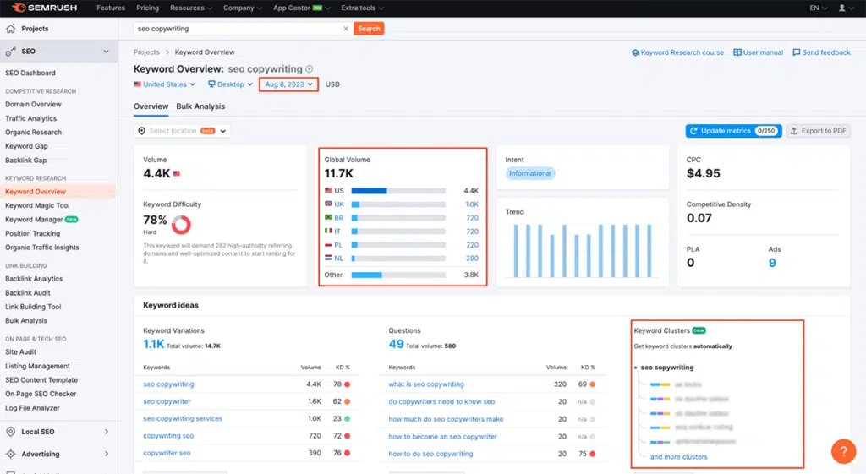The height and width of the screenshot is (474, 866).
Task: Open the App Center dropdown
Action: pyautogui.click(x=302, y=8)
